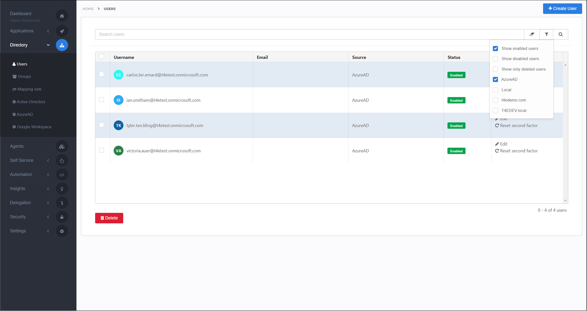Check Show only deleted users
This screenshot has width=587, height=311.
[x=496, y=69]
